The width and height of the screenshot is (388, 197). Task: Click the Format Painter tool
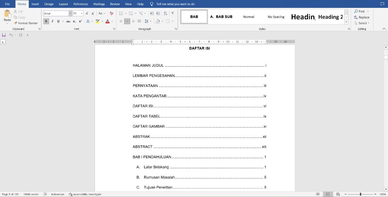[x=26, y=23]
